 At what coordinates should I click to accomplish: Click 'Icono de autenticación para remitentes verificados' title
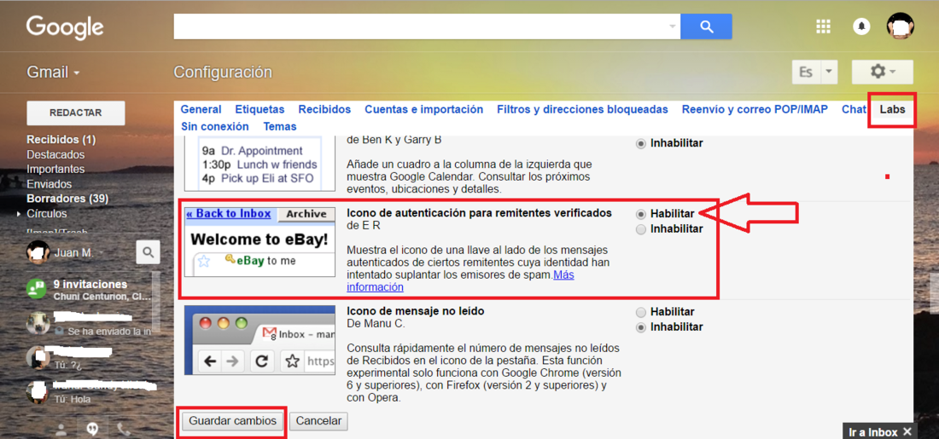[x=480, y=213]
